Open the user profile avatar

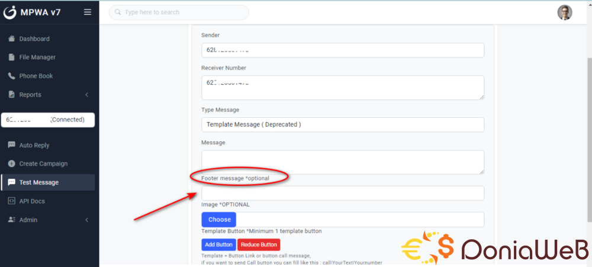coord(565,12)
